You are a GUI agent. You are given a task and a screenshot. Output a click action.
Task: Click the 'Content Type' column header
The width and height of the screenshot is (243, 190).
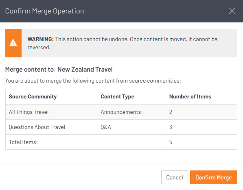131,96
